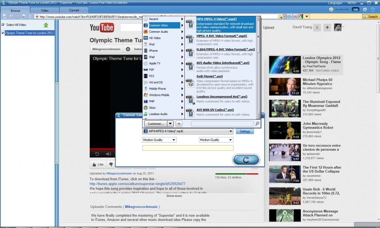Click the Settings button in Convert Settings
The image size is (380, 228).
(x=245, y=131)
